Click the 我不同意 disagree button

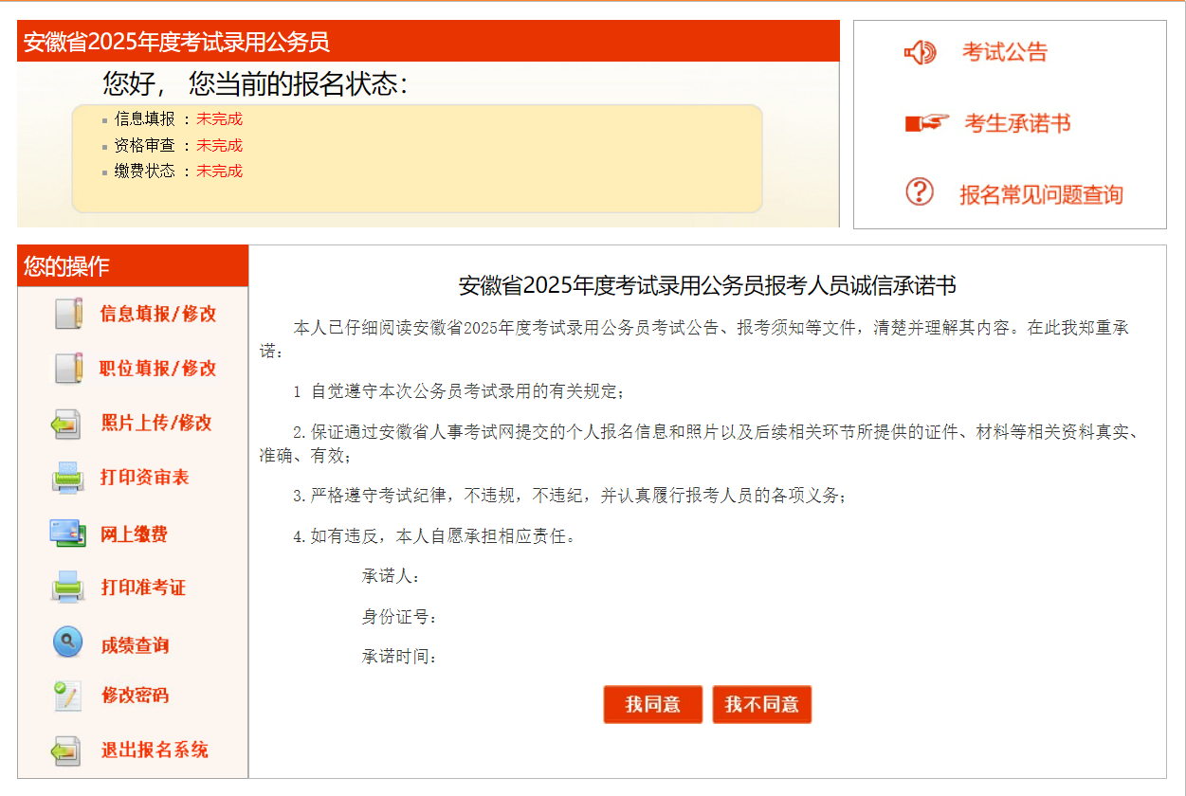tap(762, 704)
